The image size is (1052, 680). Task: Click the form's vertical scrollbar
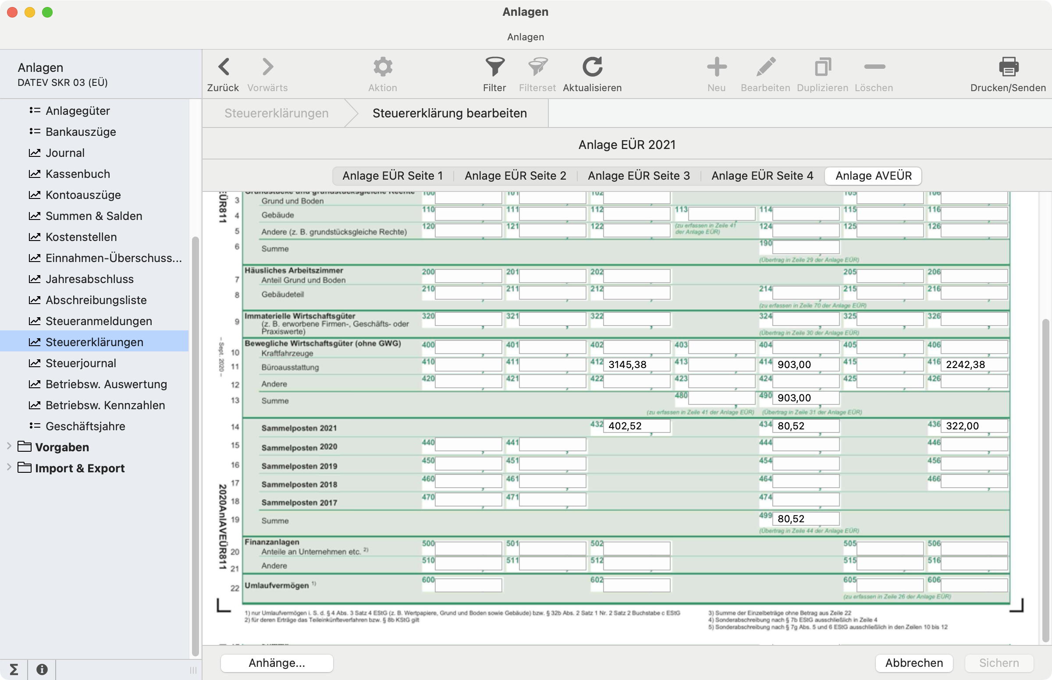click(1045, 480)
